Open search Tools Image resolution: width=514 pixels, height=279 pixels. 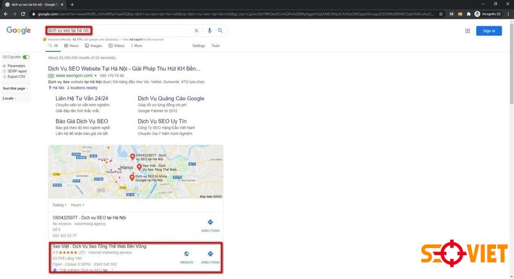pos(215,46)
